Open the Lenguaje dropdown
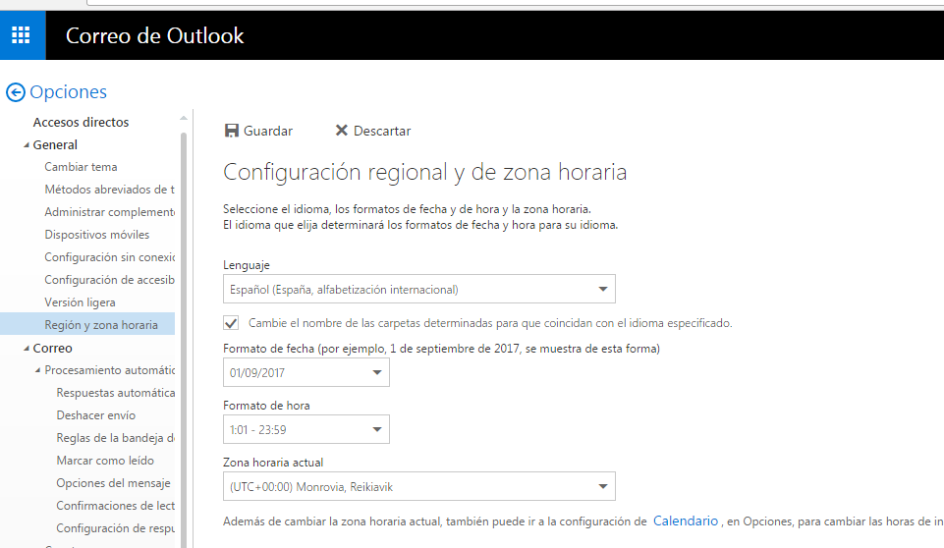 pyautogui.click(x=419, y=289)
